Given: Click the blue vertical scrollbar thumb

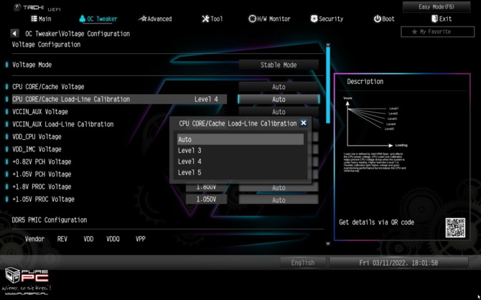Looking at the screenshot, I should tap(328, 85).
